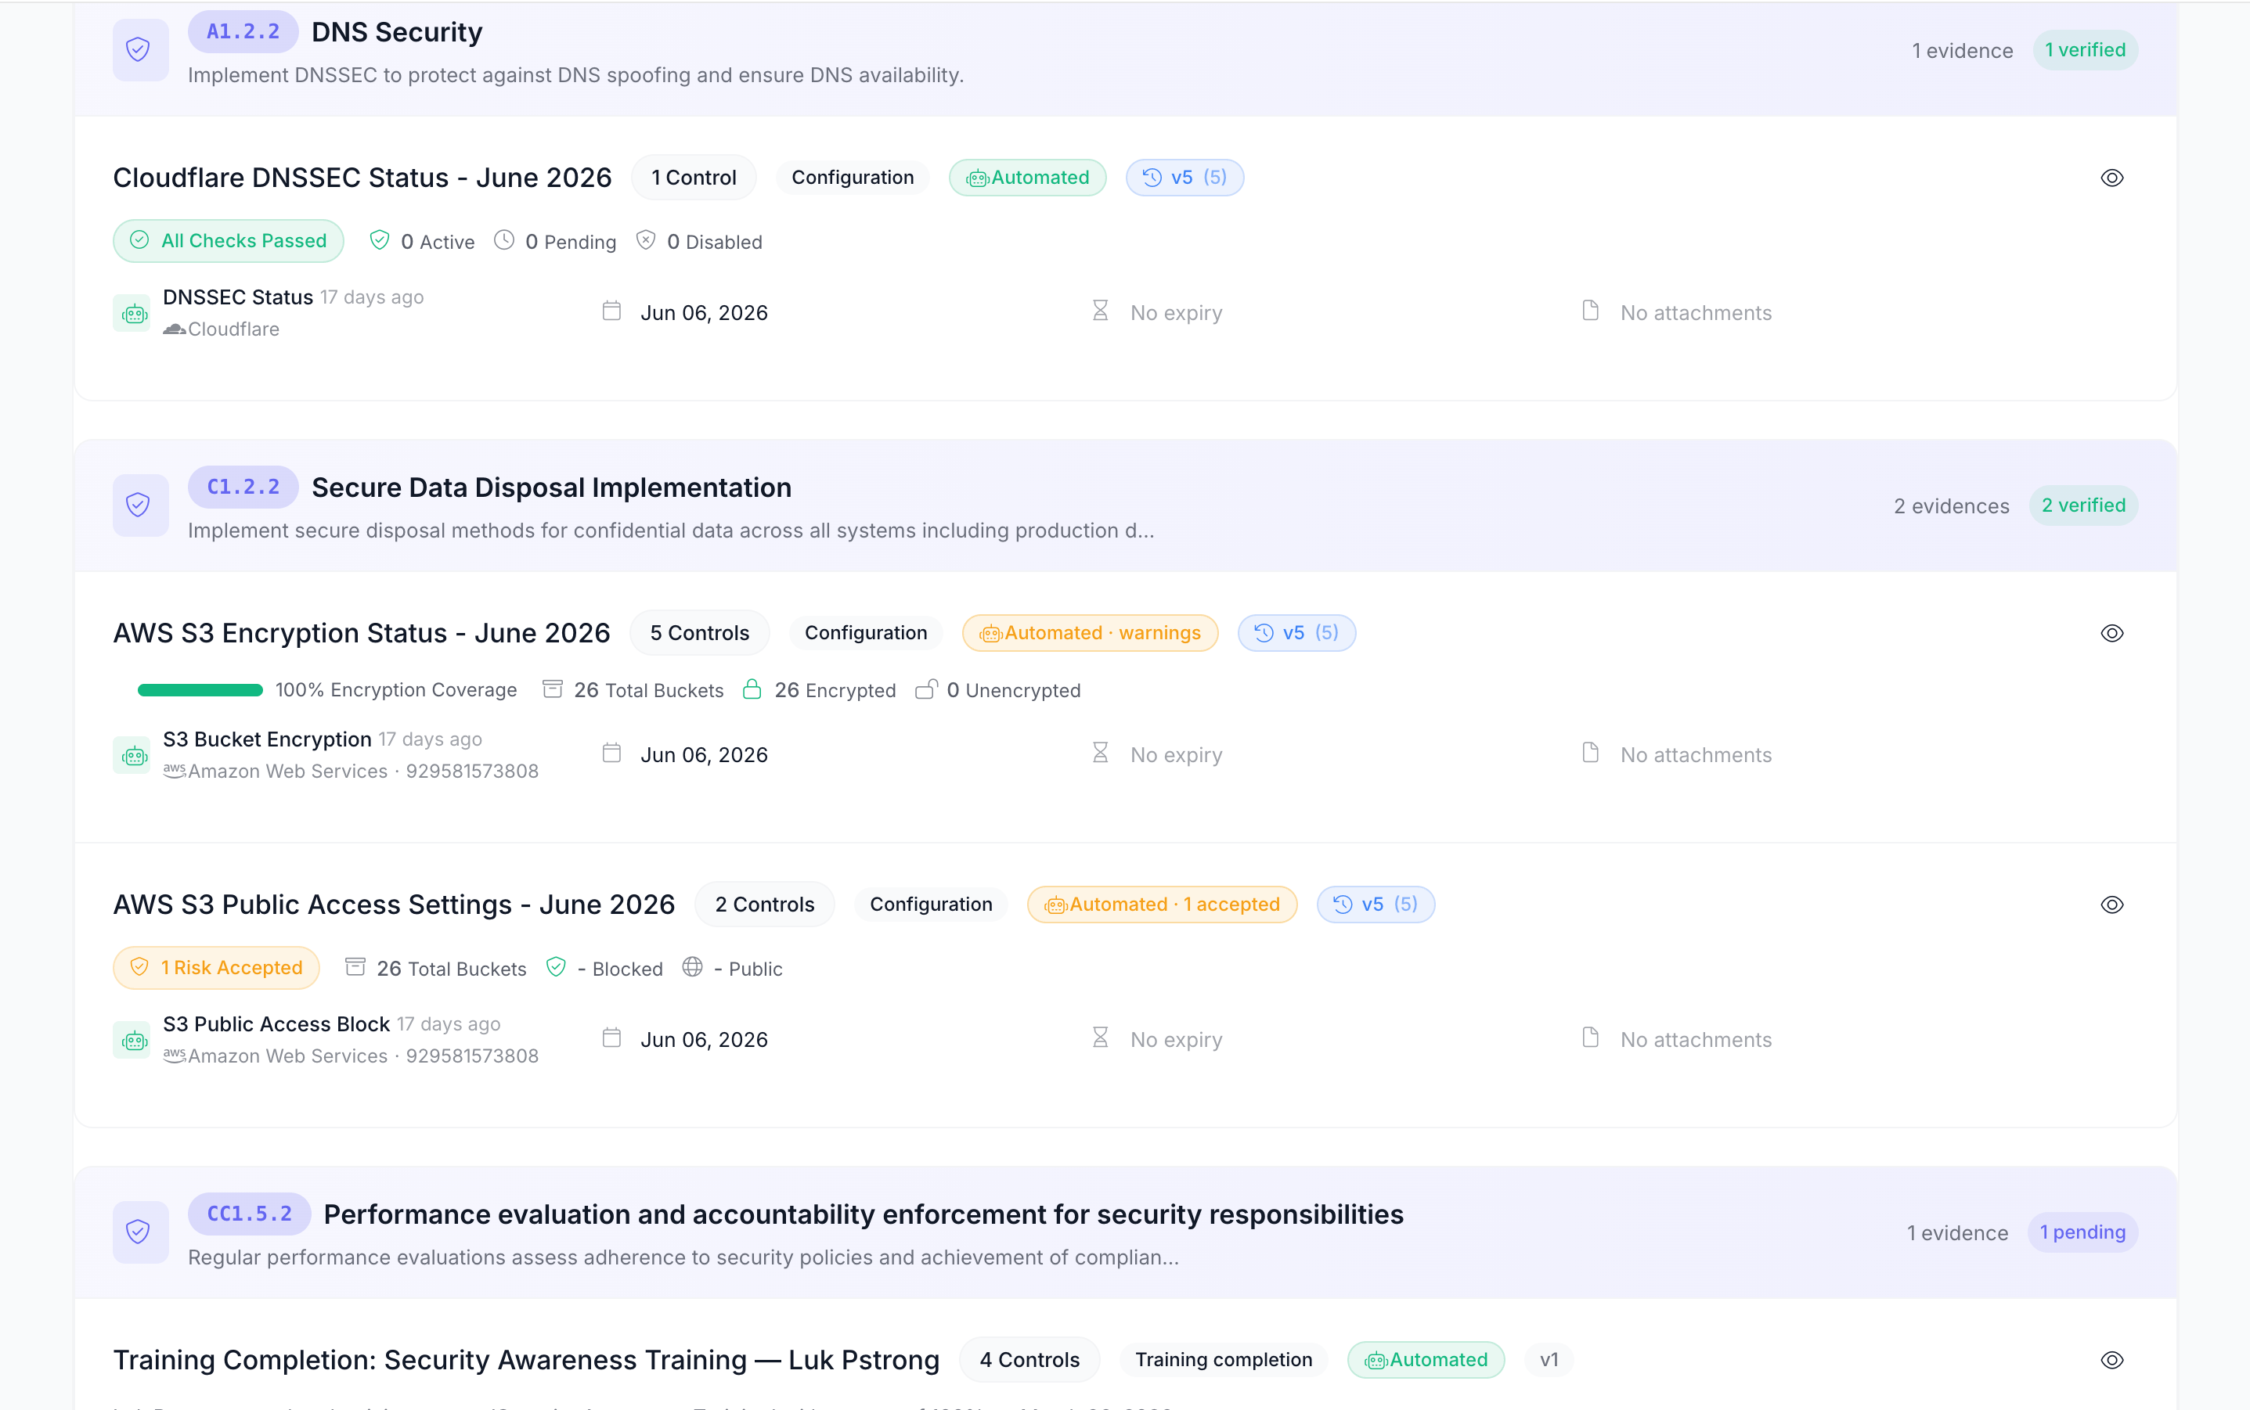Click the v1 version badge on Training Completion
This screenshot has height=1410, width=2250.
click(x=1549, y=1361)
